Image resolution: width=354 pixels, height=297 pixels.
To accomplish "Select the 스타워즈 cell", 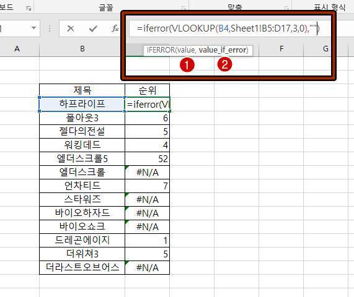I will coord(82,199).
